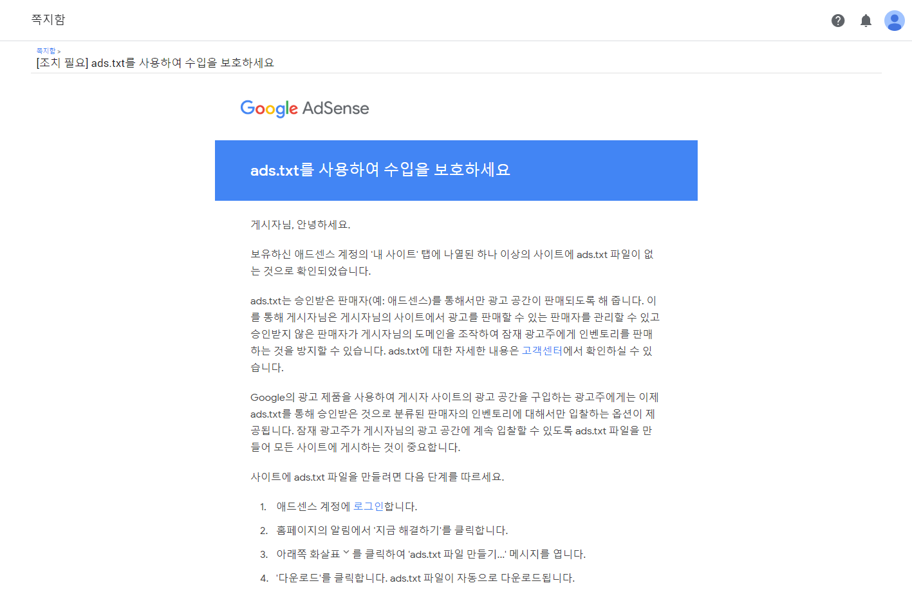Screen dimensions: 912x592
Task: Click the Google AdSense logo
Action: (304, 108)
